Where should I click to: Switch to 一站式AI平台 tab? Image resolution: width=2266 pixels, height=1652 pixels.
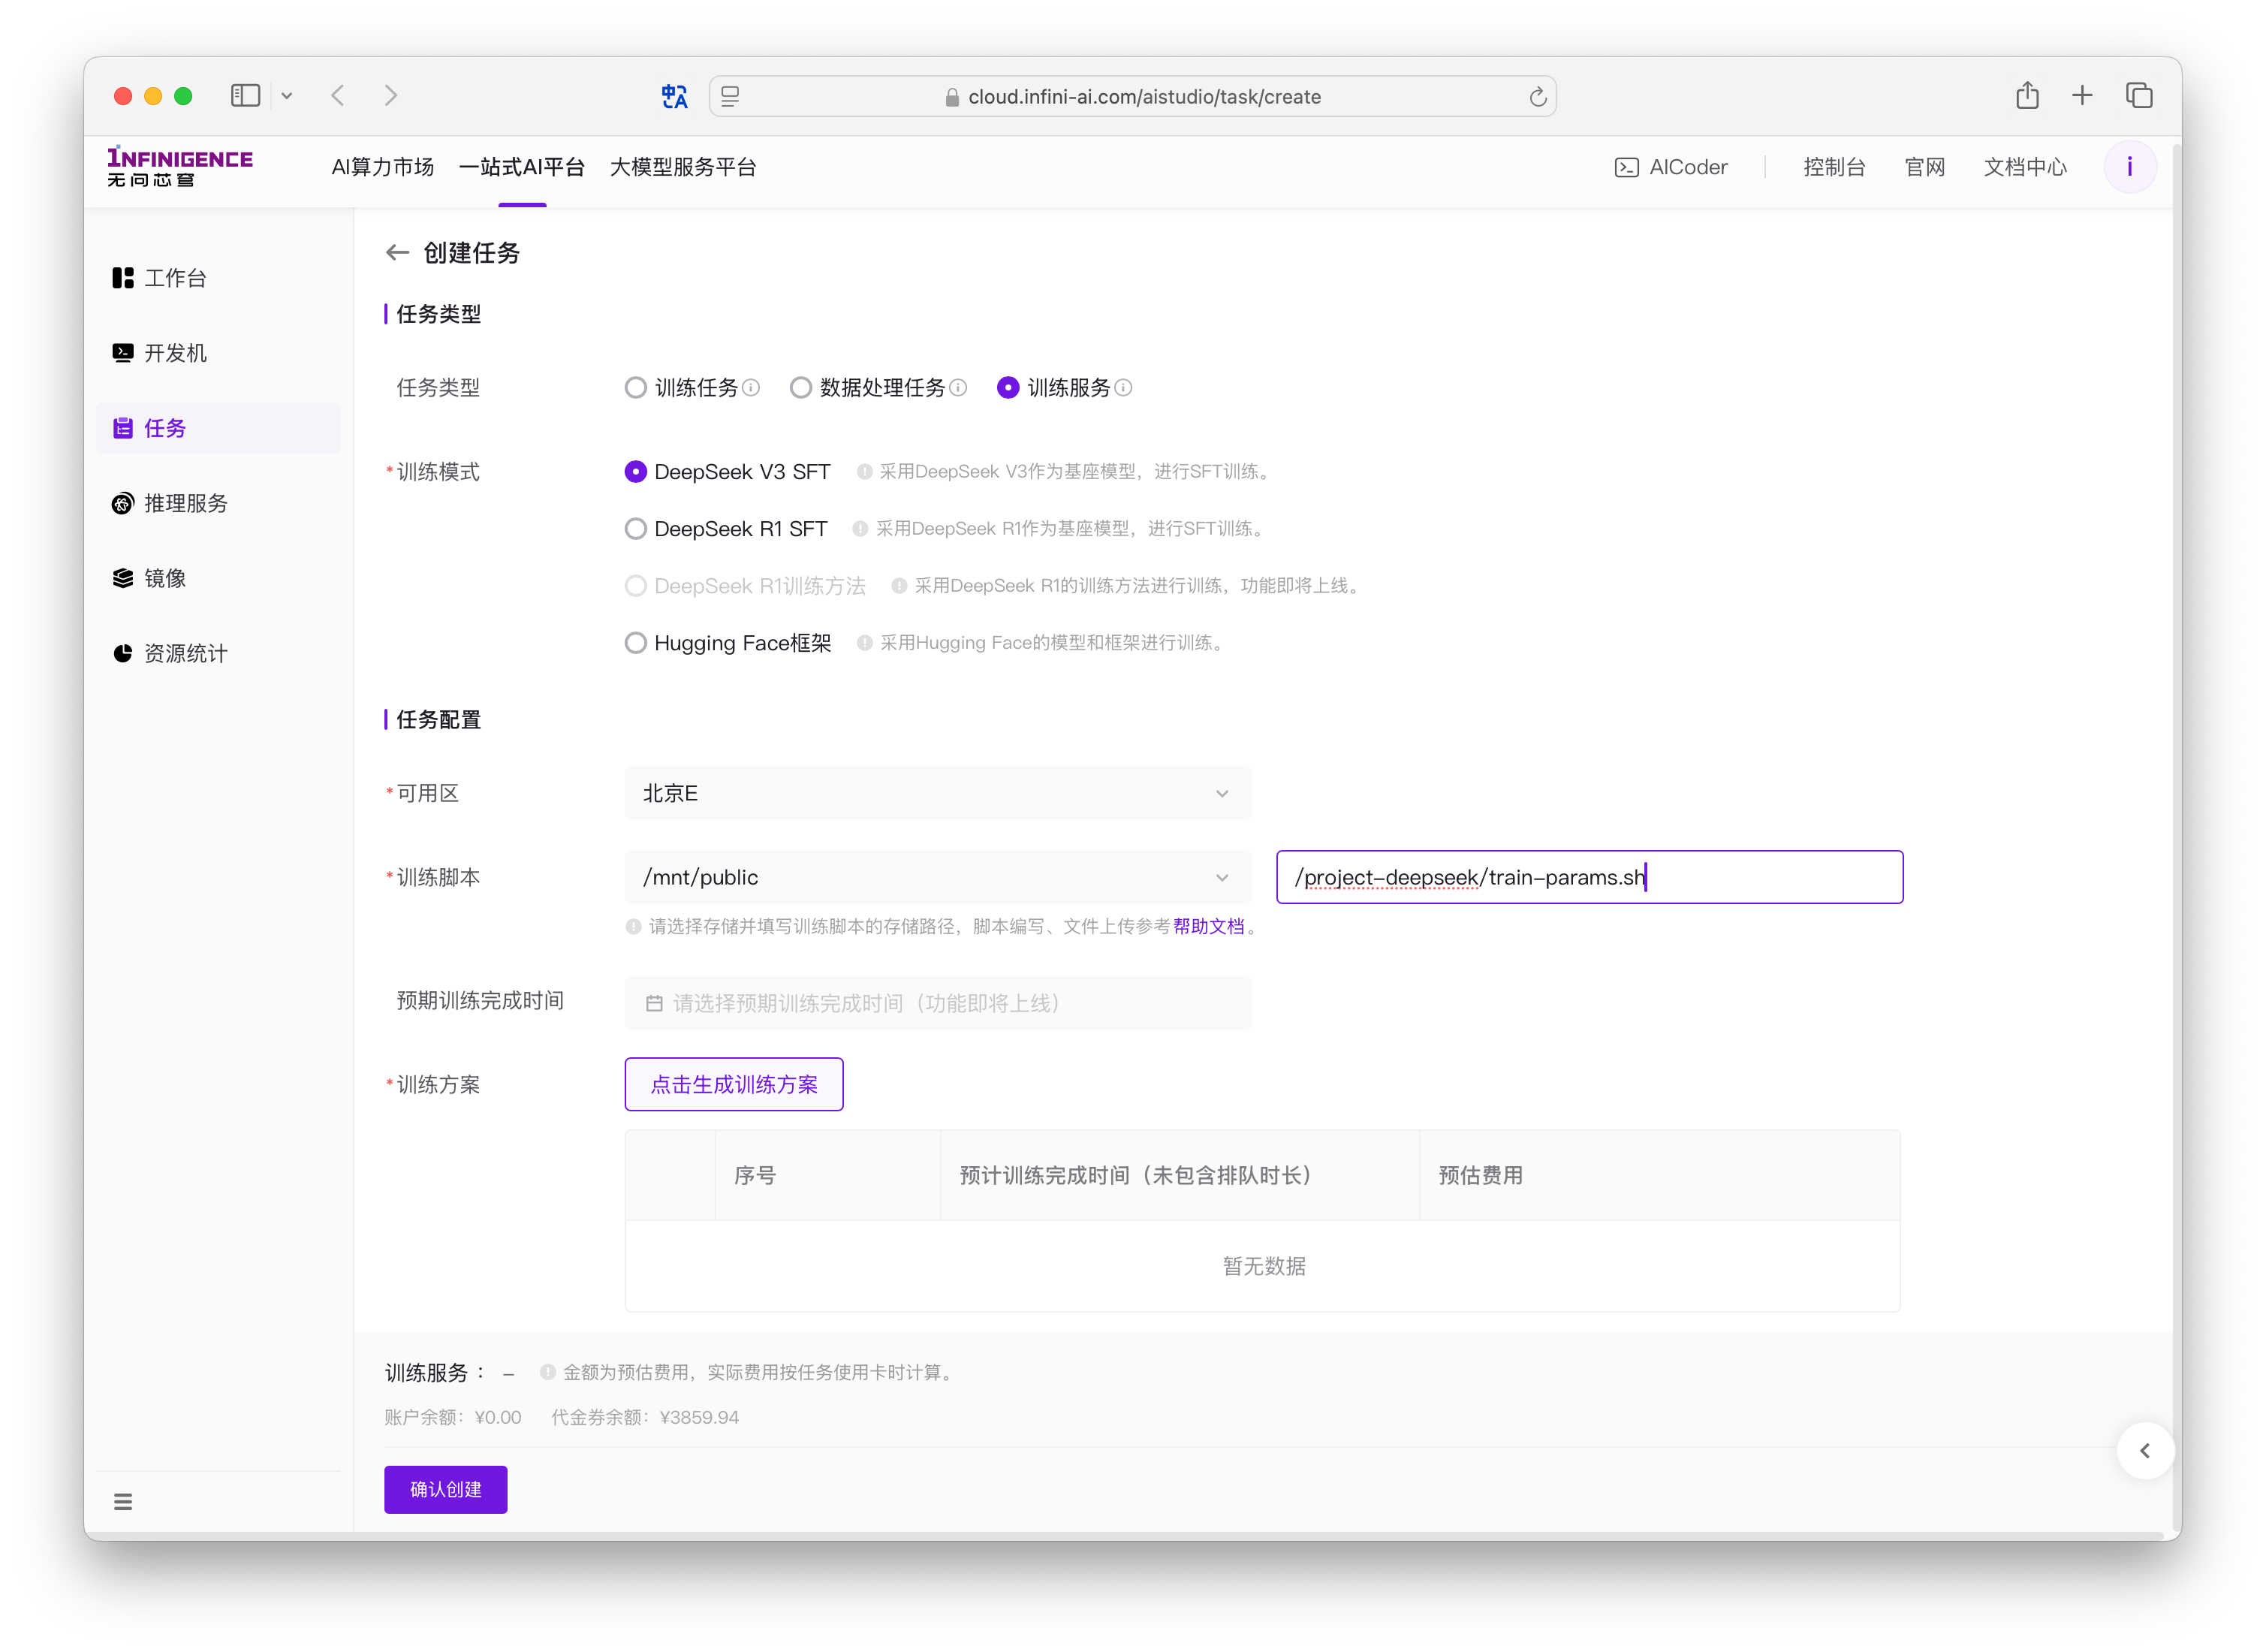(522, 167)
